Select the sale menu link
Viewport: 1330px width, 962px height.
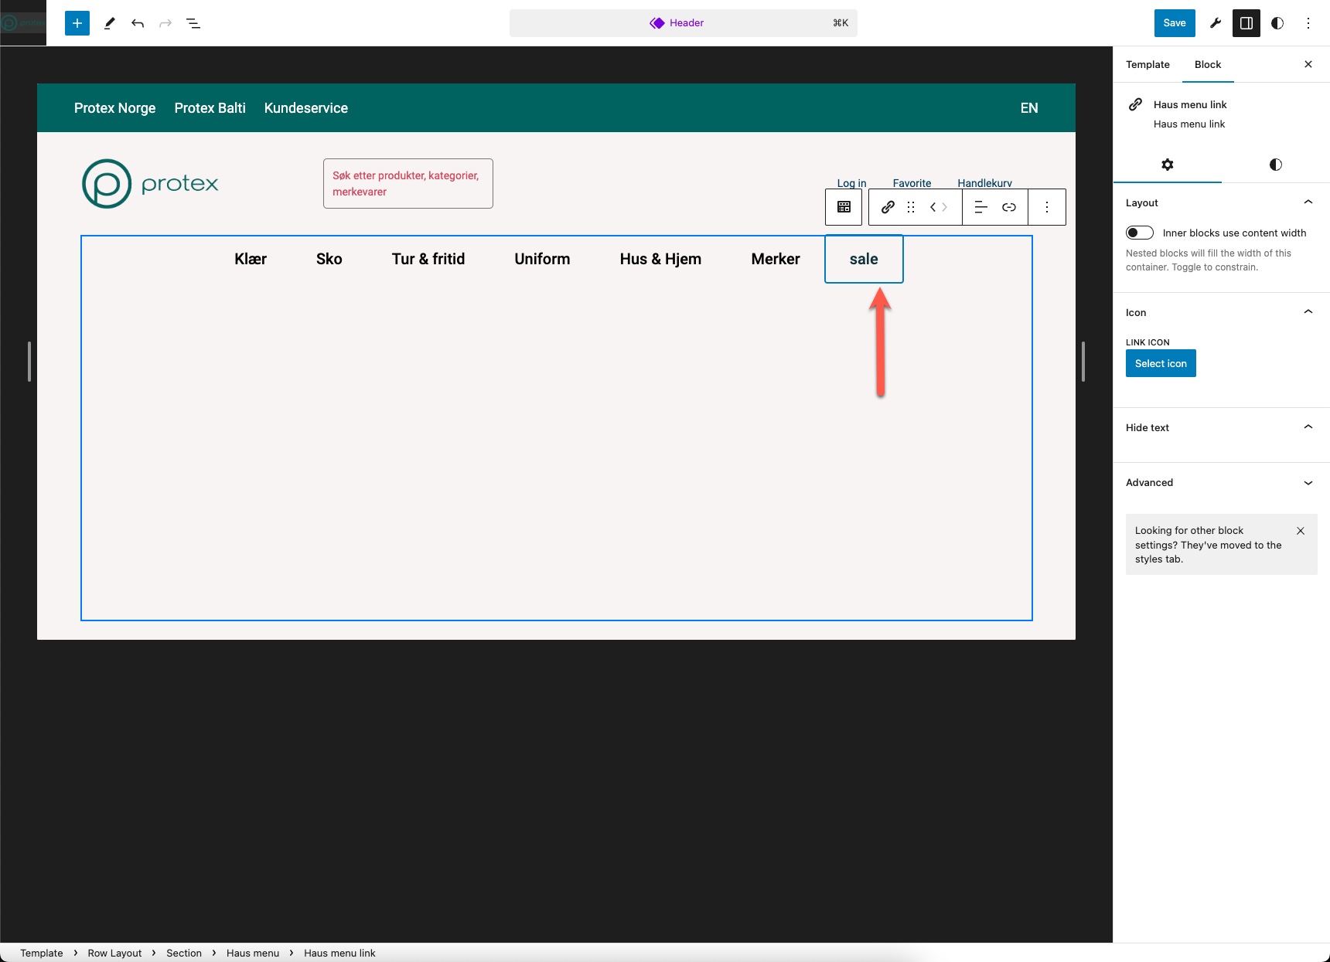(864, 259)
